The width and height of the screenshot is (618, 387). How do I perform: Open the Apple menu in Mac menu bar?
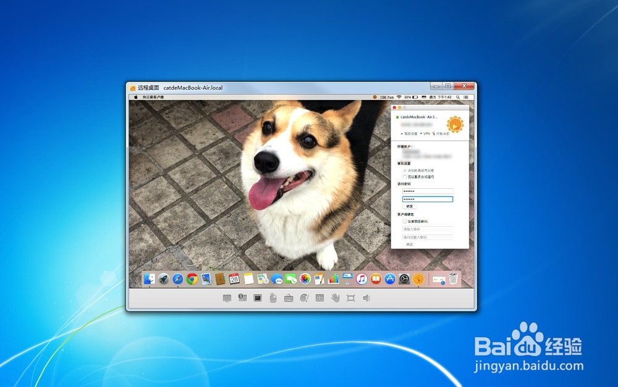pos(136,97)
